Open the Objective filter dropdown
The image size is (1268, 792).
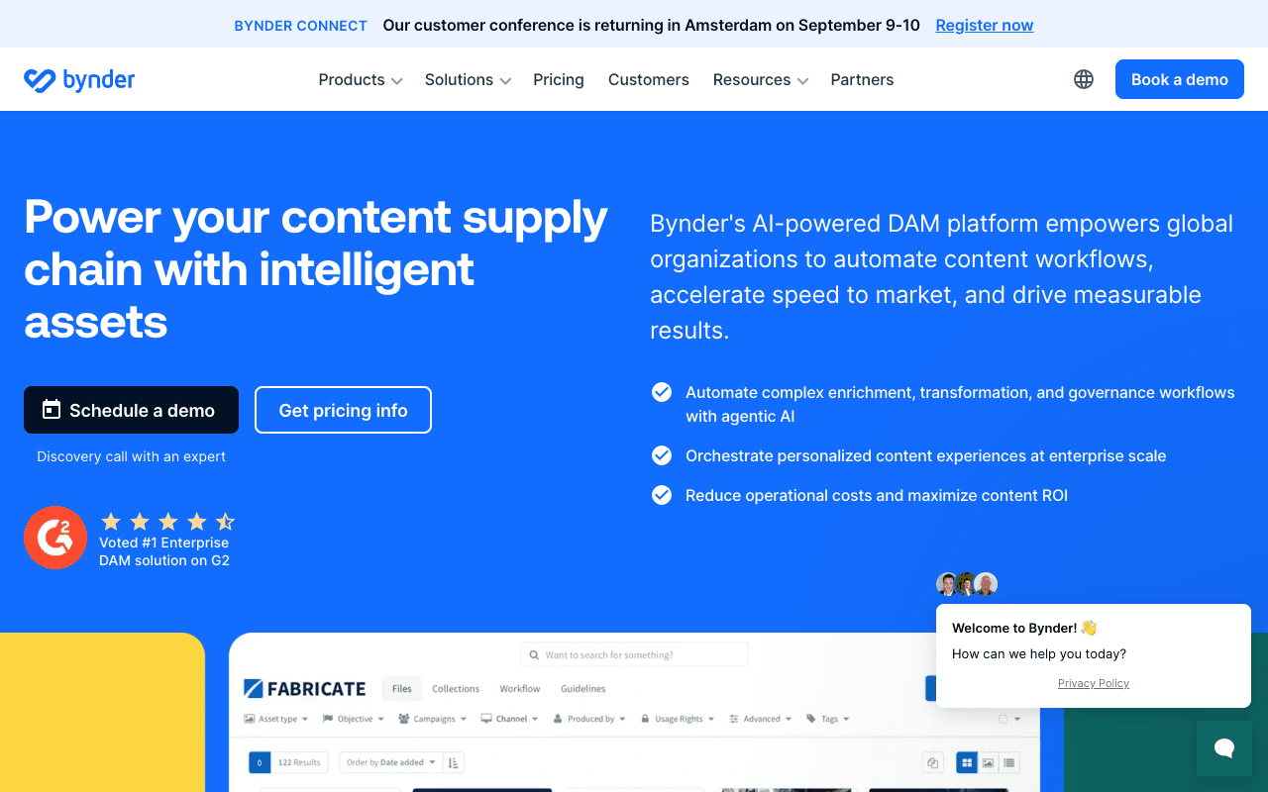coord(354,719)
